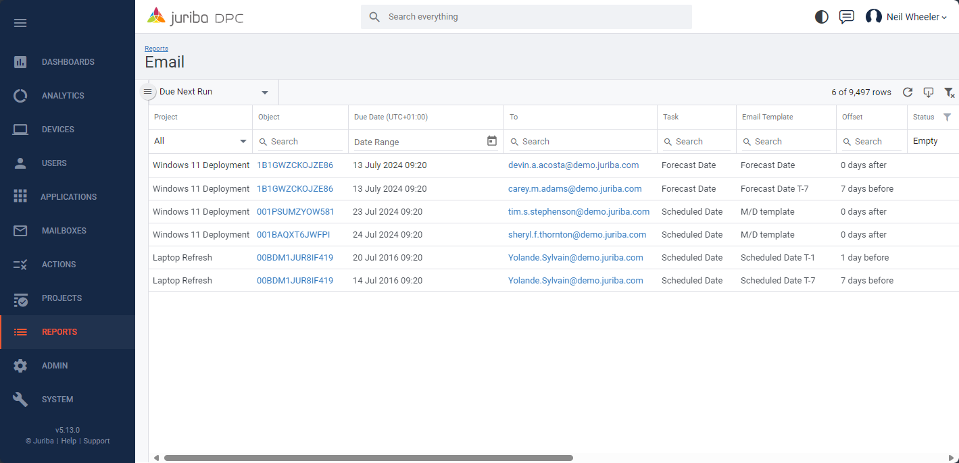959x463 pixels.
Task: Open the saved views hamburger beside Due Next Run
Action: 148,91
